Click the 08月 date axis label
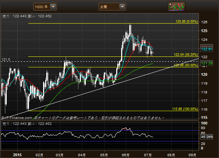The image size is (219, 158). pos(171,155)
